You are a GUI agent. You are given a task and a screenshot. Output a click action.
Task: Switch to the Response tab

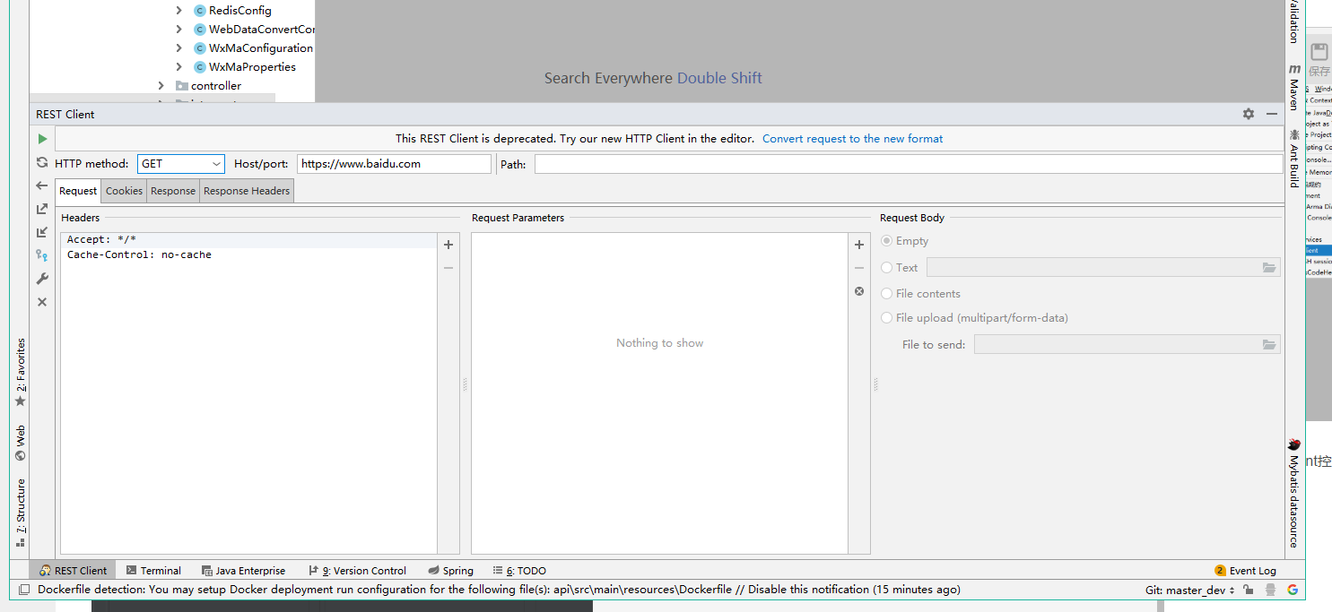(x=173, y=191)
